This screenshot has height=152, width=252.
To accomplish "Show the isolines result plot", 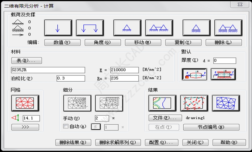I will [x=162, y=103].
